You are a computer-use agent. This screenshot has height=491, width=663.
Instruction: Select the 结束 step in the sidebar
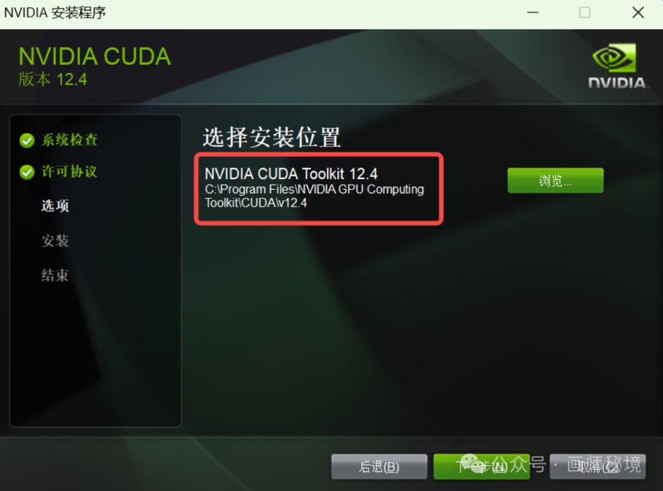[x=55, y=276]
